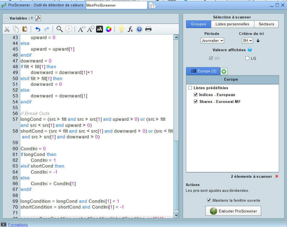Click line 69 longCondition statement
Image resolution: width=287 pixels, height=227 pixels.
point(70,201)
